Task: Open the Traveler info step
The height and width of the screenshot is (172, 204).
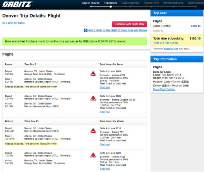Action: (151, 3)
